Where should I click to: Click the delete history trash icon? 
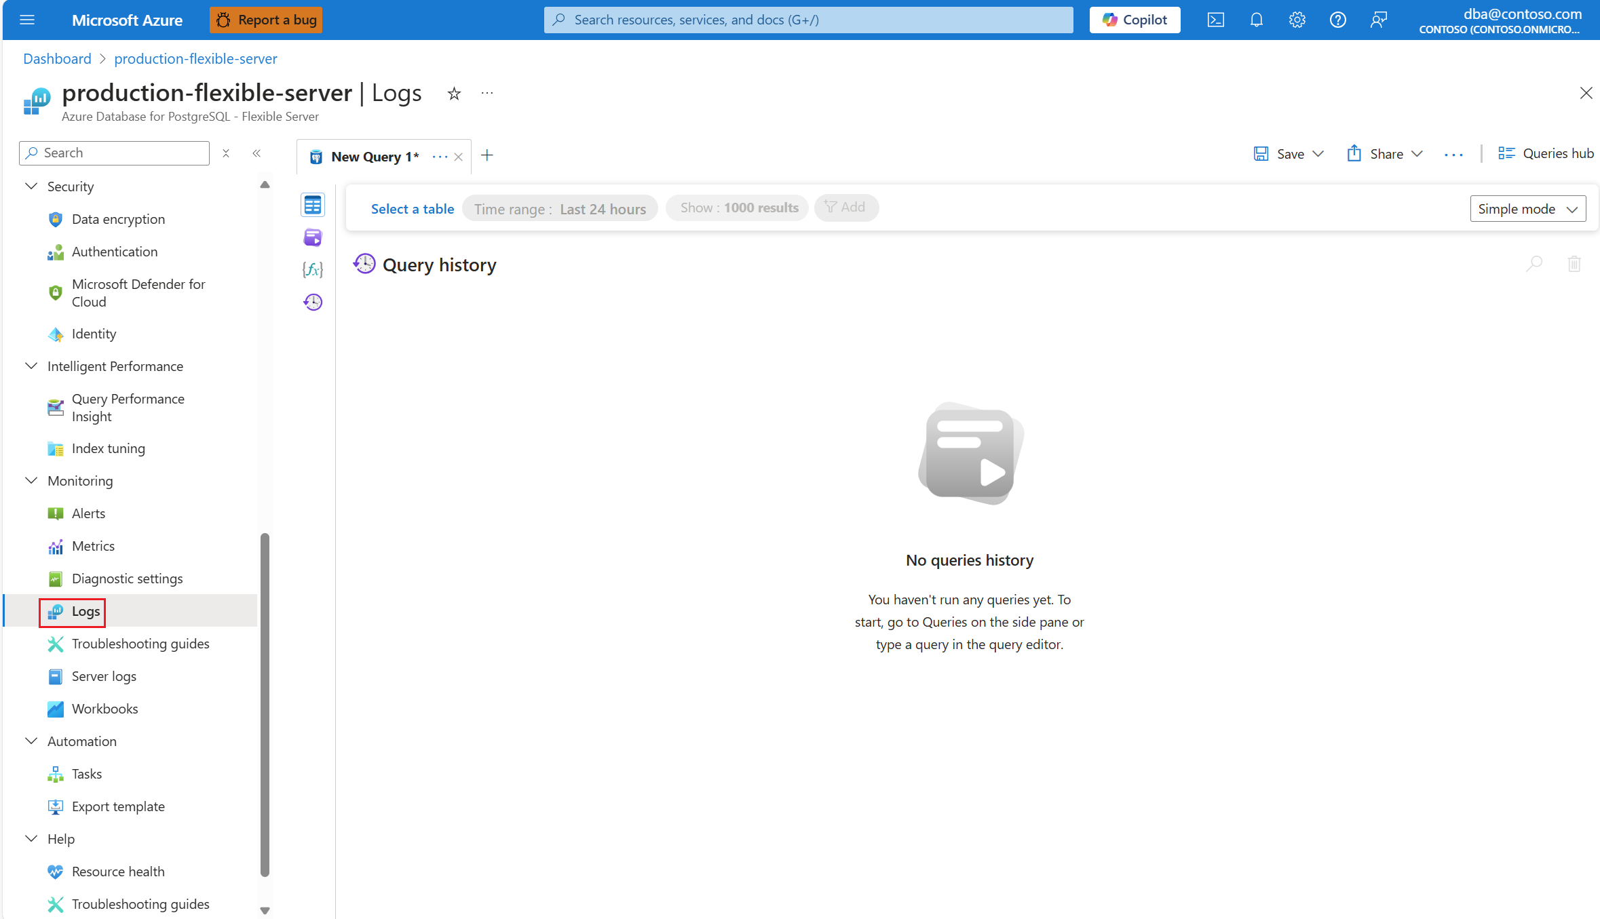(1574, 264)
